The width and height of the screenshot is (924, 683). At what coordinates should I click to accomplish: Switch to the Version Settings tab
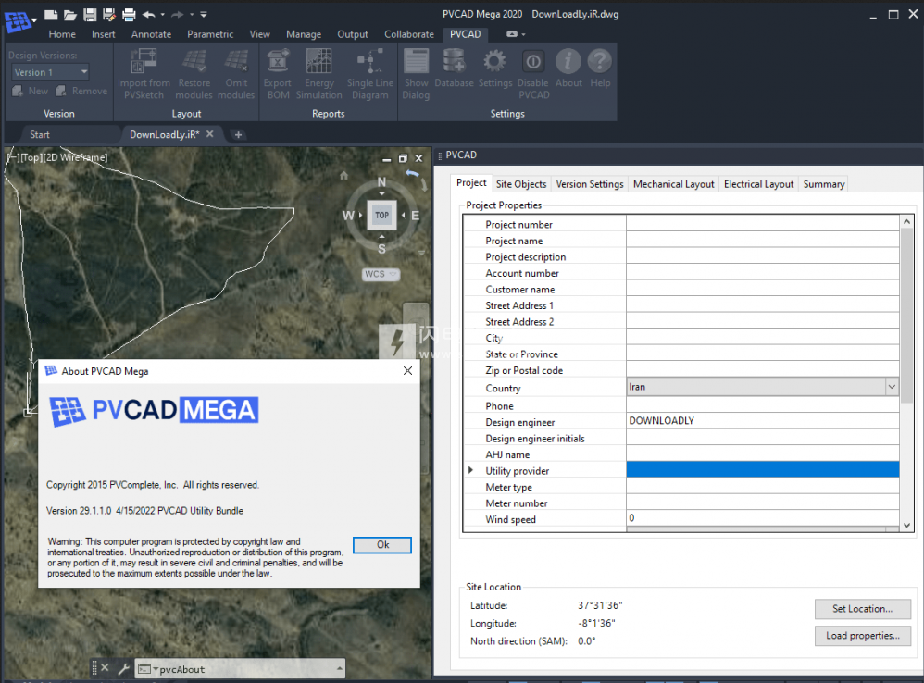pyautogui.click(x=589, y=184)
